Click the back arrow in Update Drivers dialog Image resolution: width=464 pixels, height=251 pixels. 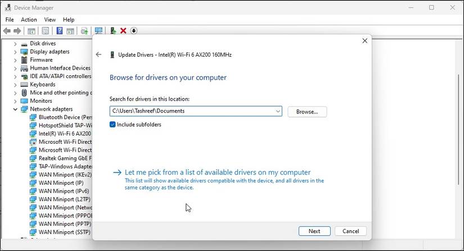tap(98, 54)
